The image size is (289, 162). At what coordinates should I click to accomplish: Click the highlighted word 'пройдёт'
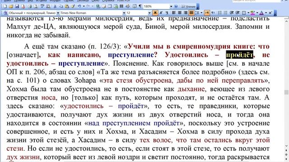(x=240, y=55)
